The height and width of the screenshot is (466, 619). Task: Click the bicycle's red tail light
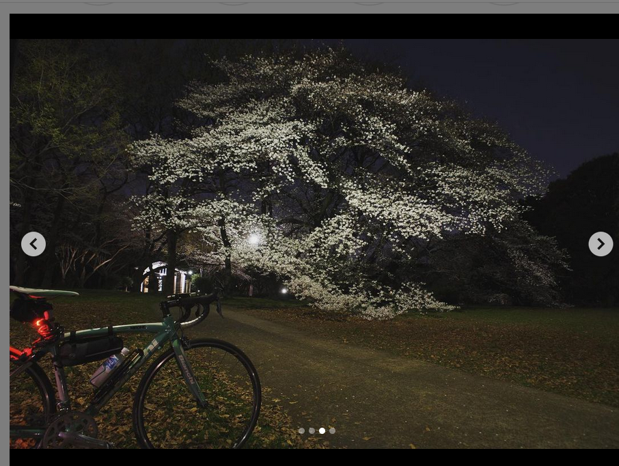point(44,327)
